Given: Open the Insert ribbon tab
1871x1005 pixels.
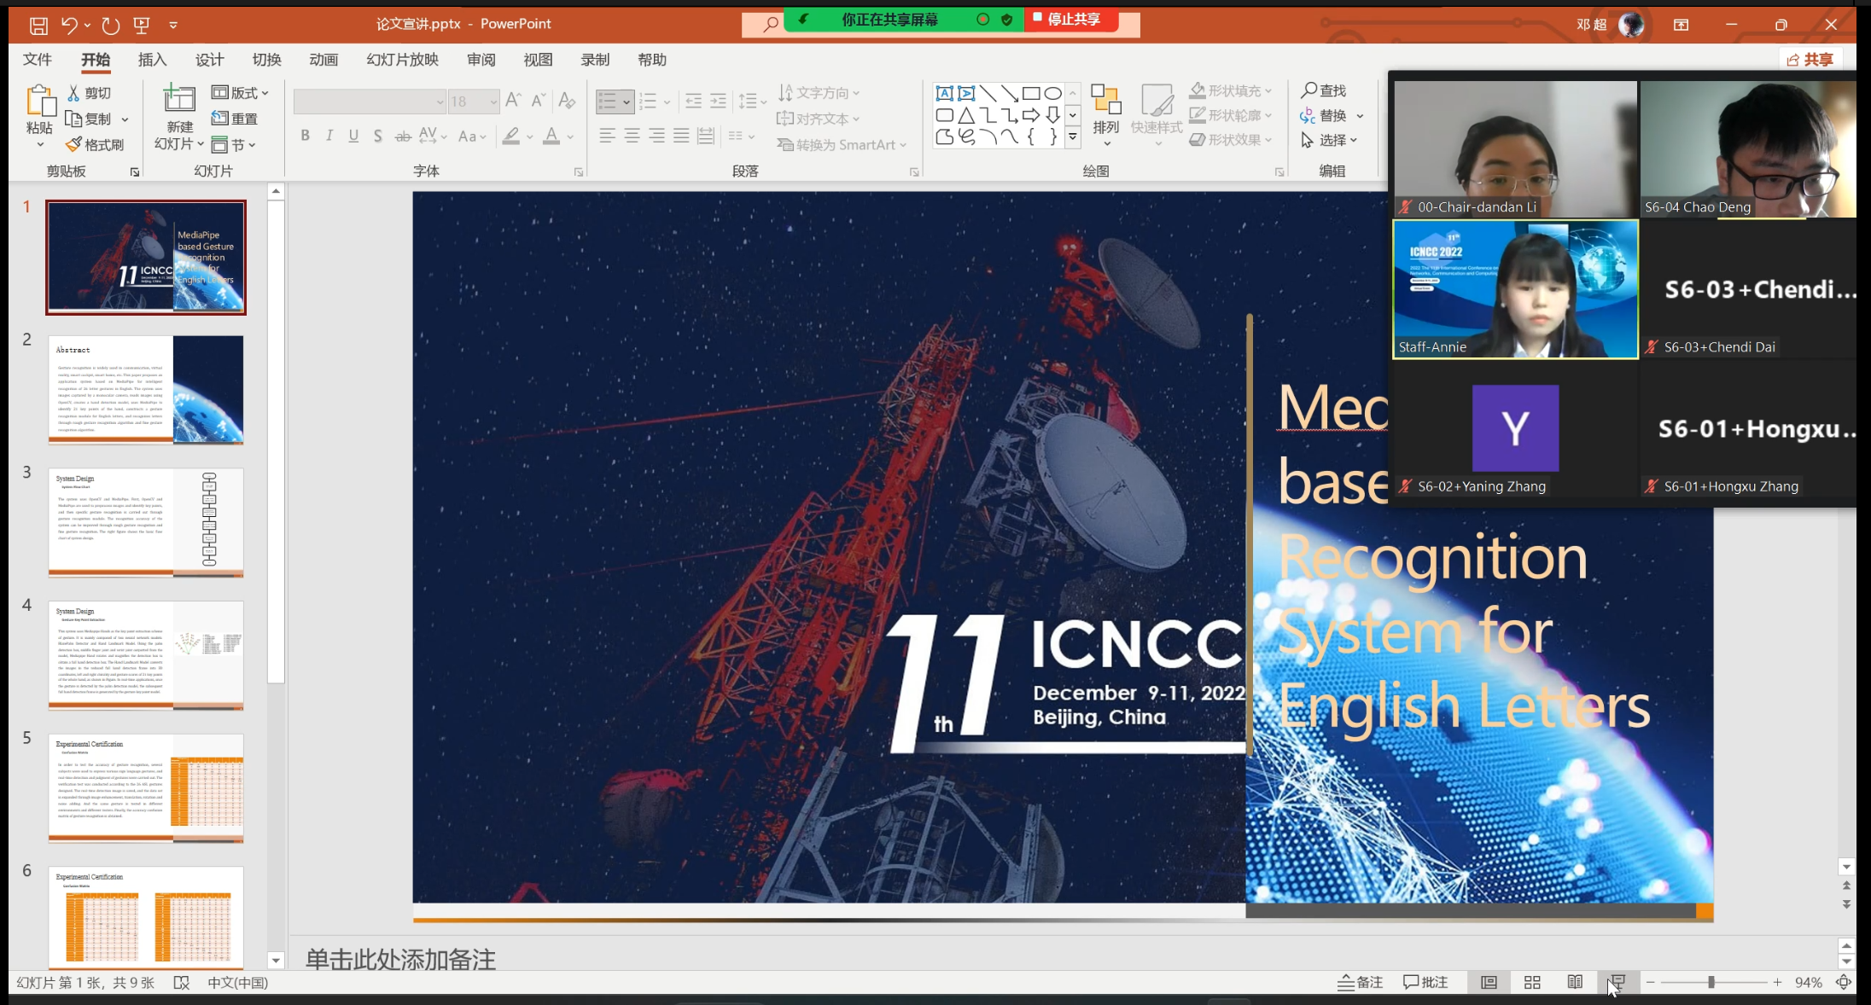Looking at the screenshot, I should pos(152,60).
